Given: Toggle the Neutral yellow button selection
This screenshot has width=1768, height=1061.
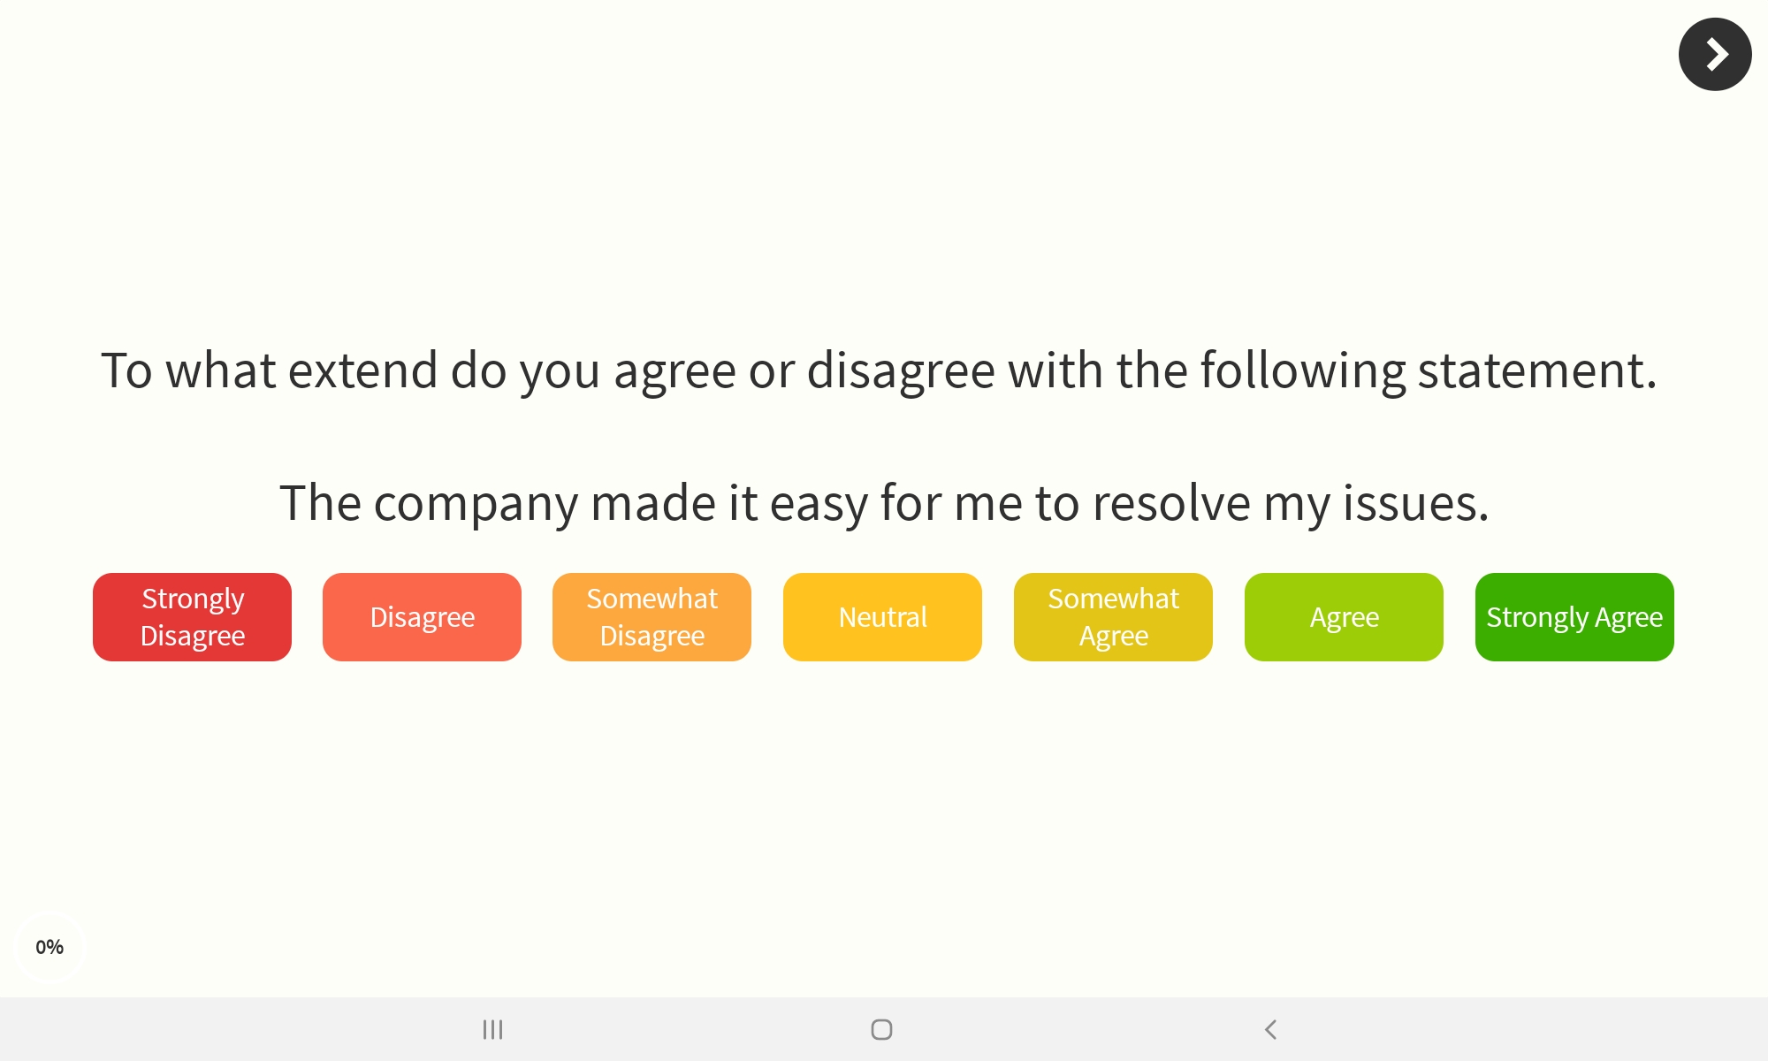Looking at the screenshot, I should click(x=883, y=616).
